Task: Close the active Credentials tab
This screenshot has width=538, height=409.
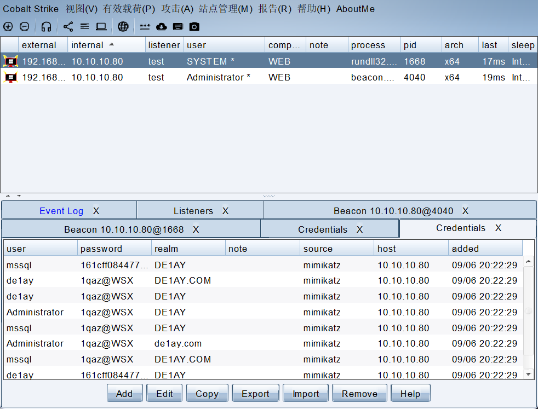Action: pyautogui.click(x=498, y=228)
